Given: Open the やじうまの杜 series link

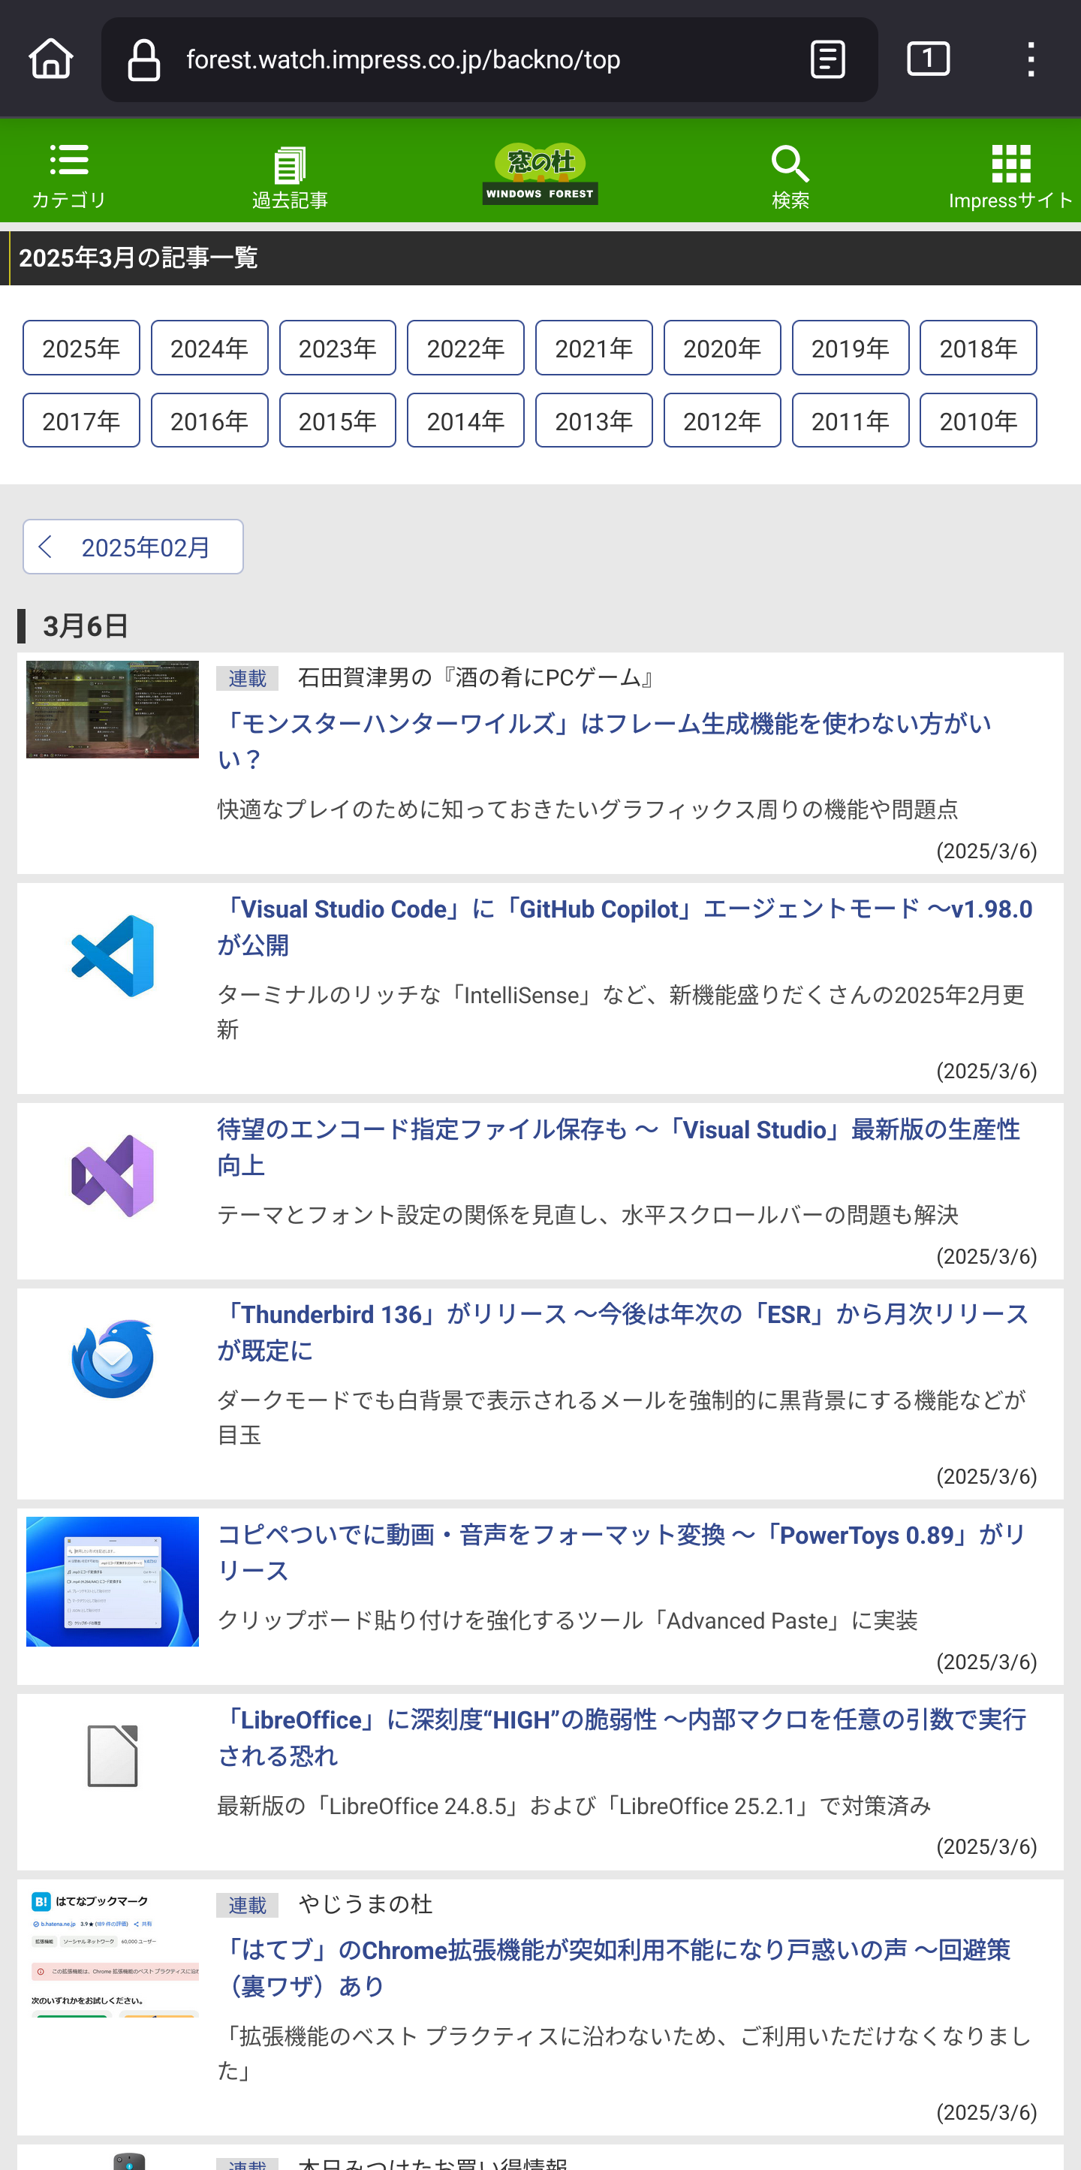Looking at the screenshot, I should click(366, 1905).
